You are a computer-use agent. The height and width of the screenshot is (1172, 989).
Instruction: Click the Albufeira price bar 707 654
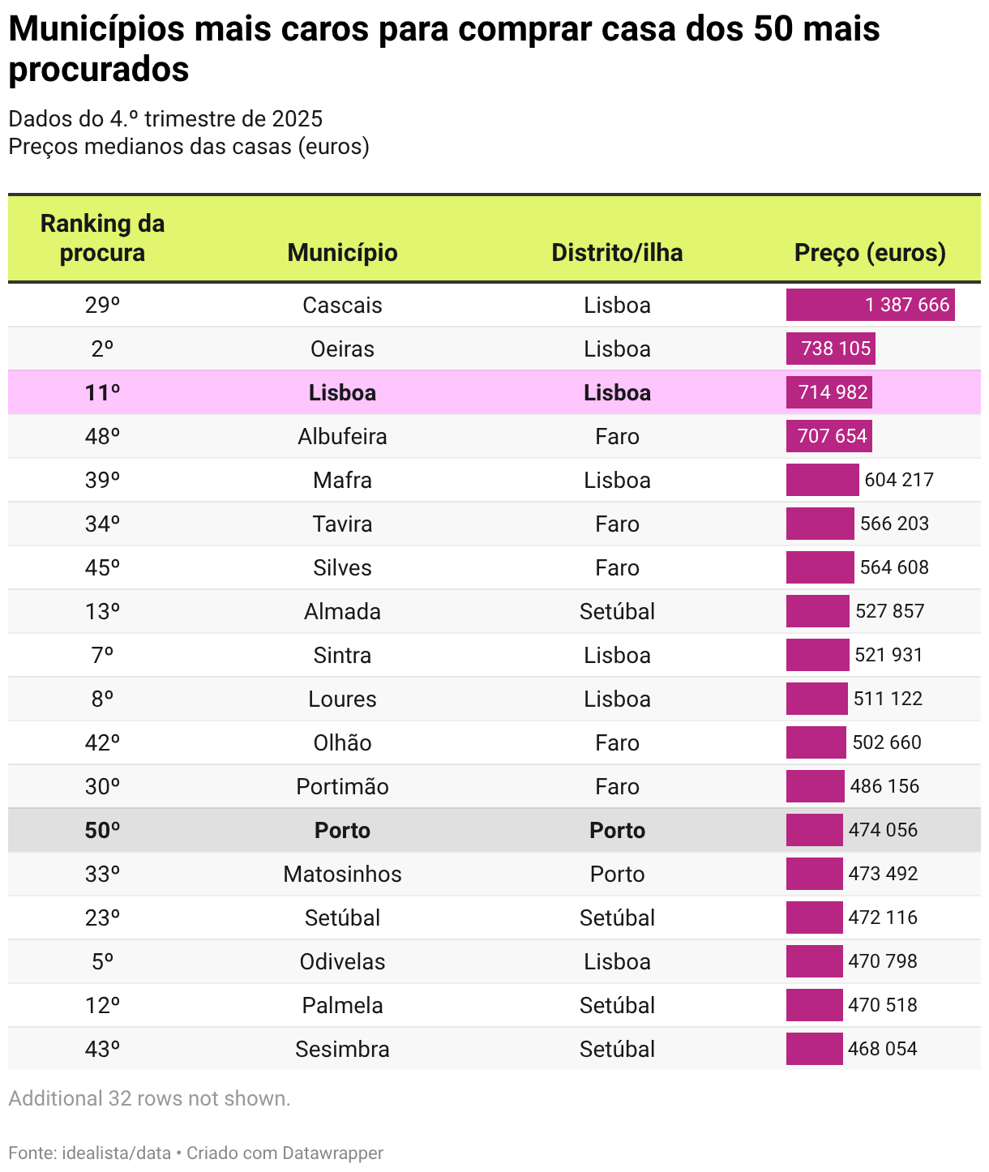[x=828, y=436]
